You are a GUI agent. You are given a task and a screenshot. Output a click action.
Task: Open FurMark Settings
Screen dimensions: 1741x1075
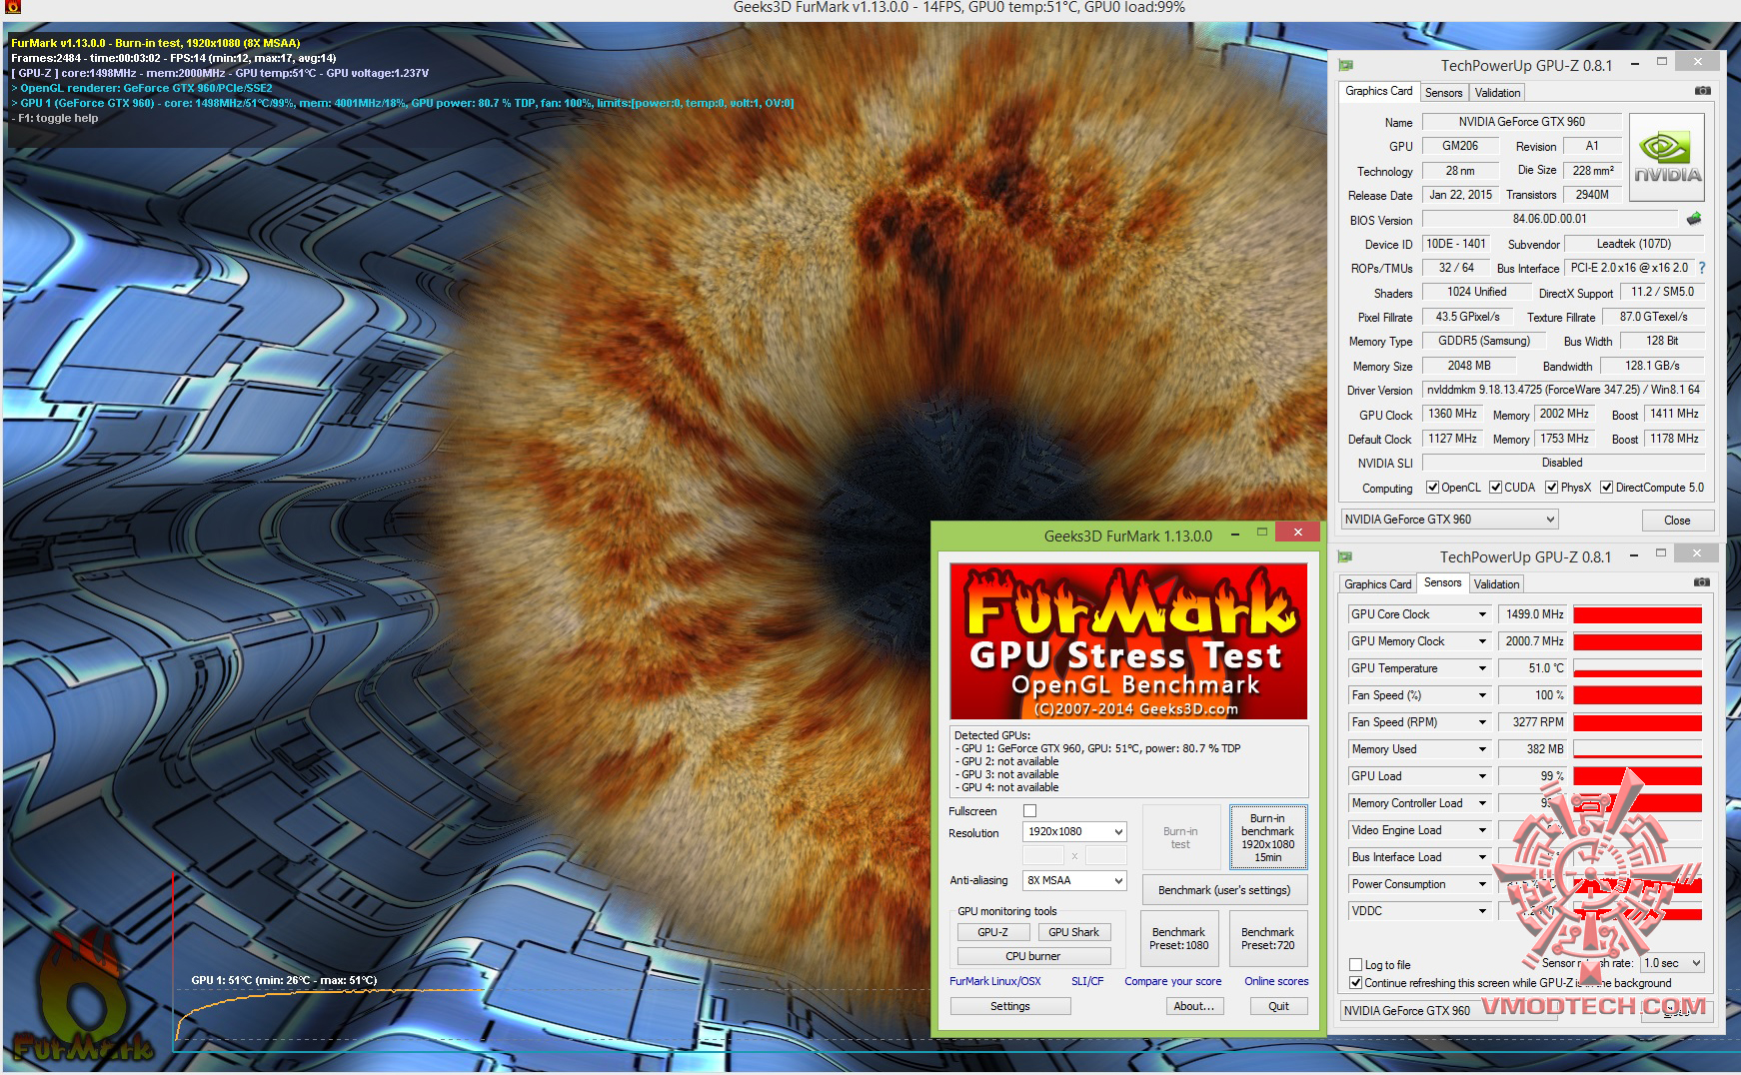click(x=1010, y=1006)
